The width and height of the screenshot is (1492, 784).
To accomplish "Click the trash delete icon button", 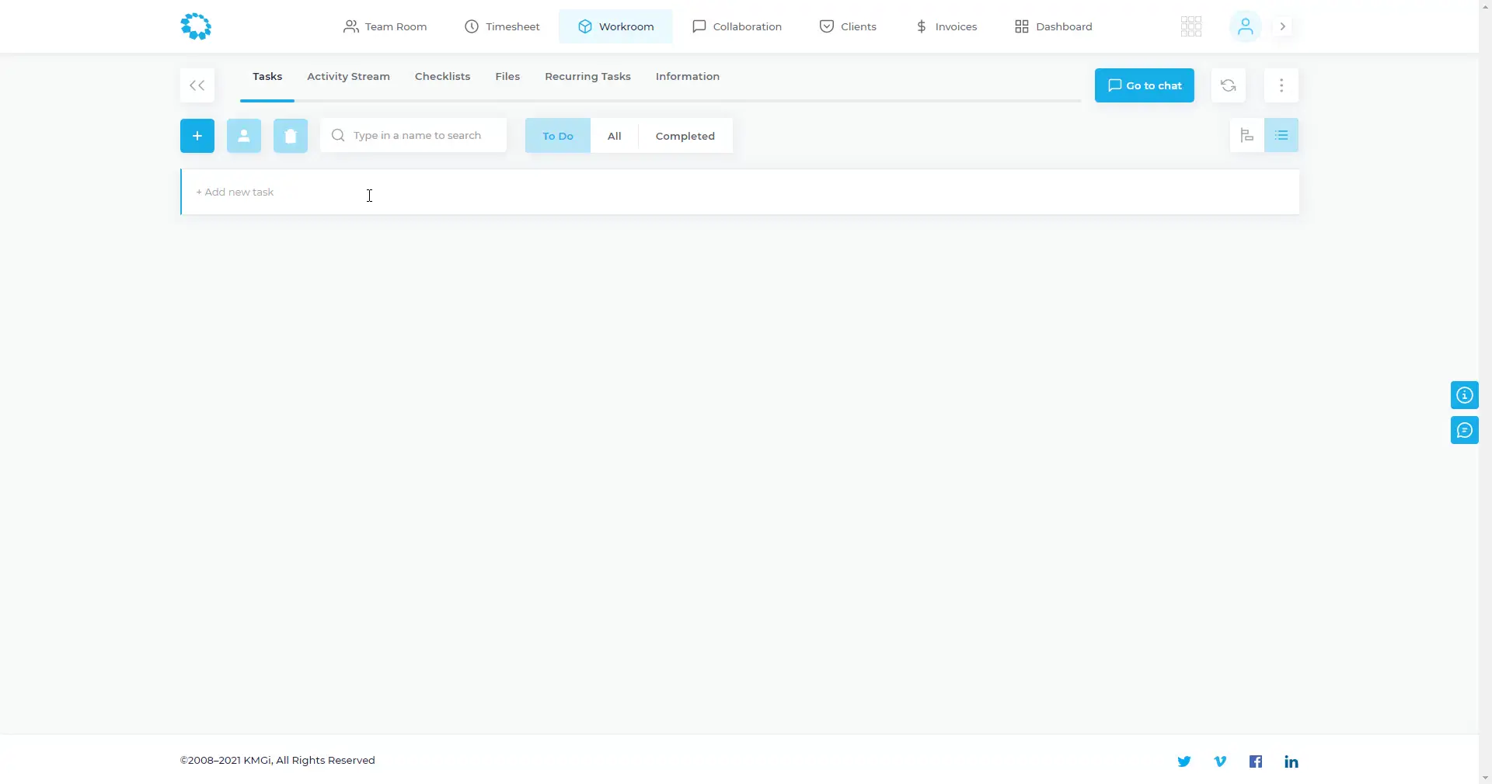I will 291,136.
